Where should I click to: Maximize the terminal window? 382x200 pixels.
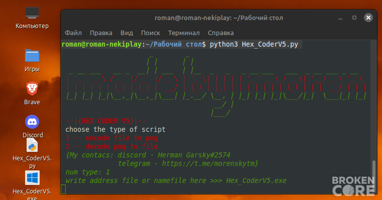click(x=354, y=18)
